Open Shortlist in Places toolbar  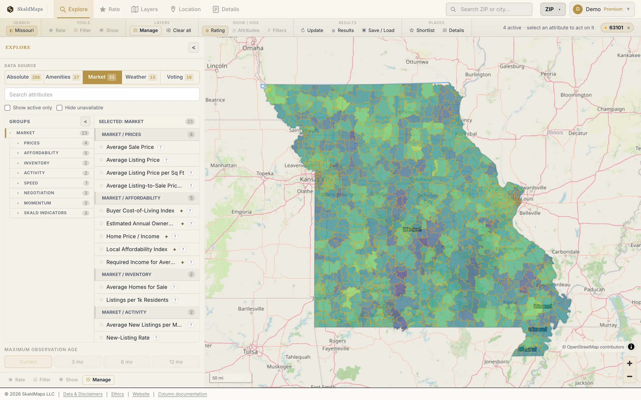(422, 30)
